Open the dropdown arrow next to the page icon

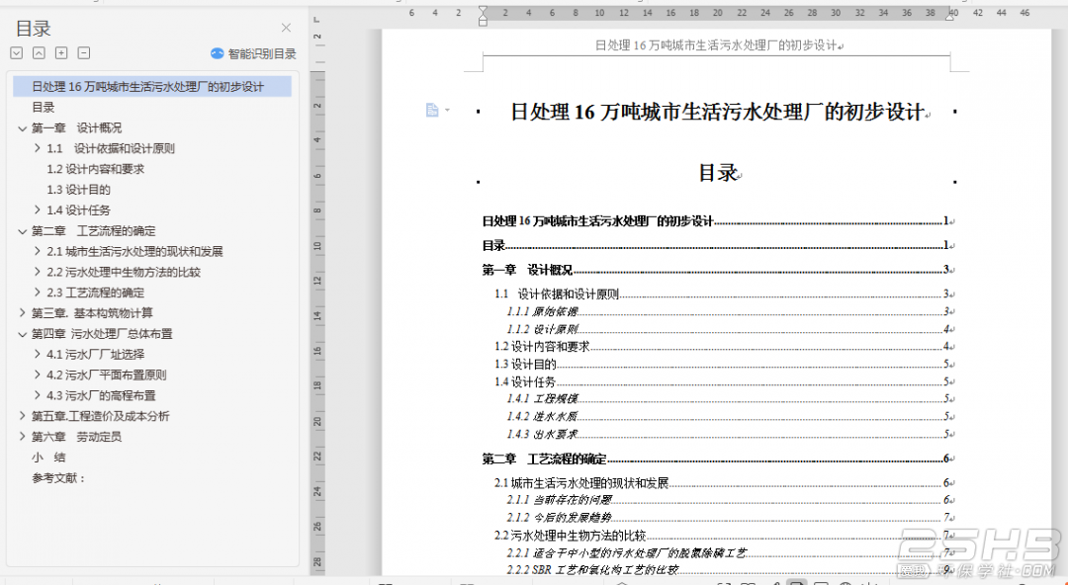pyautogui.click(x=448, y=110)
